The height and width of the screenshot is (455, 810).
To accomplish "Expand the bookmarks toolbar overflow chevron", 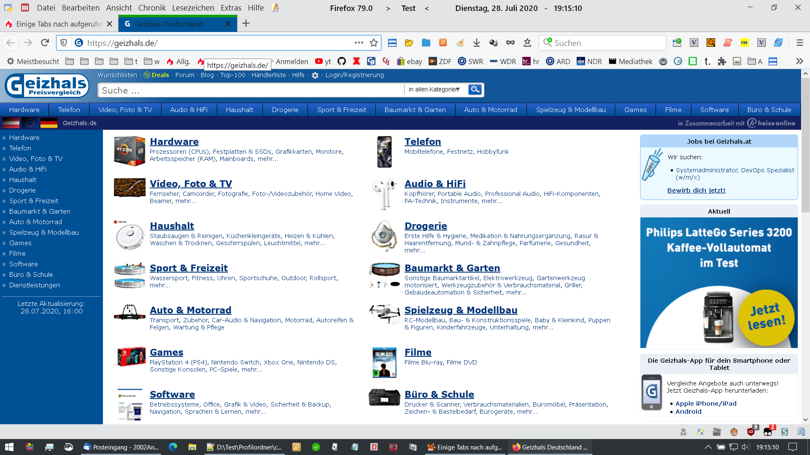I will pos(799,62).
